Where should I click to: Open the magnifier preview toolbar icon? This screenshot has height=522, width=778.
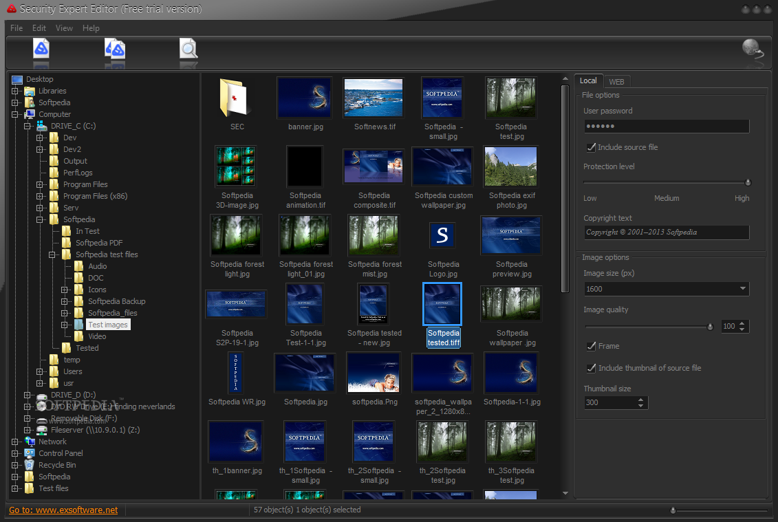point(188,49)
